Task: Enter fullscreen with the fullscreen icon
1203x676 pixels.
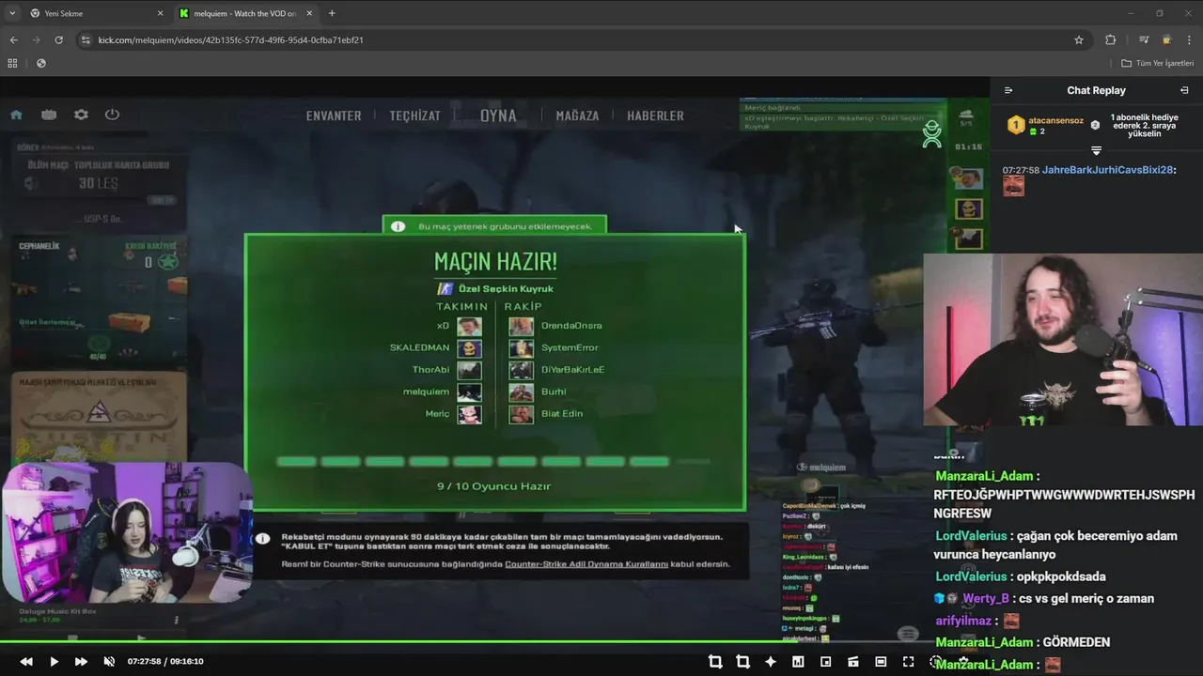Action: pyautogui.click(x=908, y=662)
